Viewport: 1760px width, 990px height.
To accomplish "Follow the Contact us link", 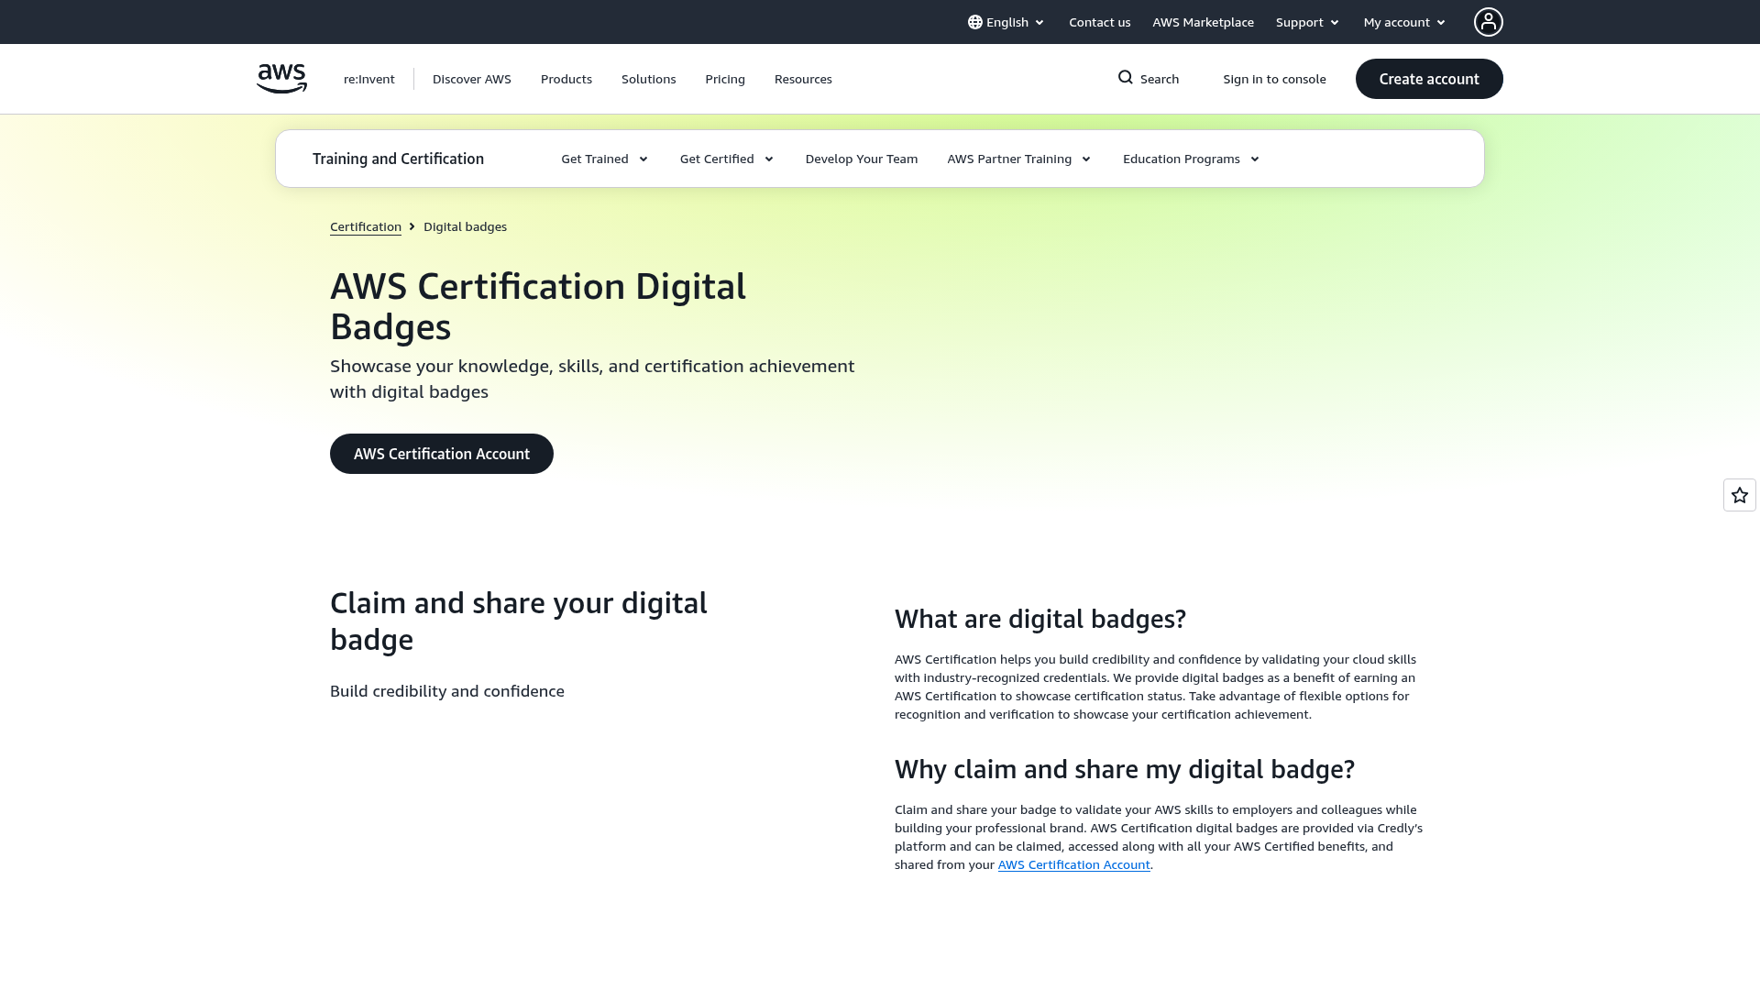I will [1099, 22].
